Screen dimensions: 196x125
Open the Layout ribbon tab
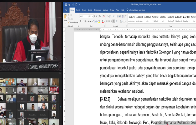90,10
